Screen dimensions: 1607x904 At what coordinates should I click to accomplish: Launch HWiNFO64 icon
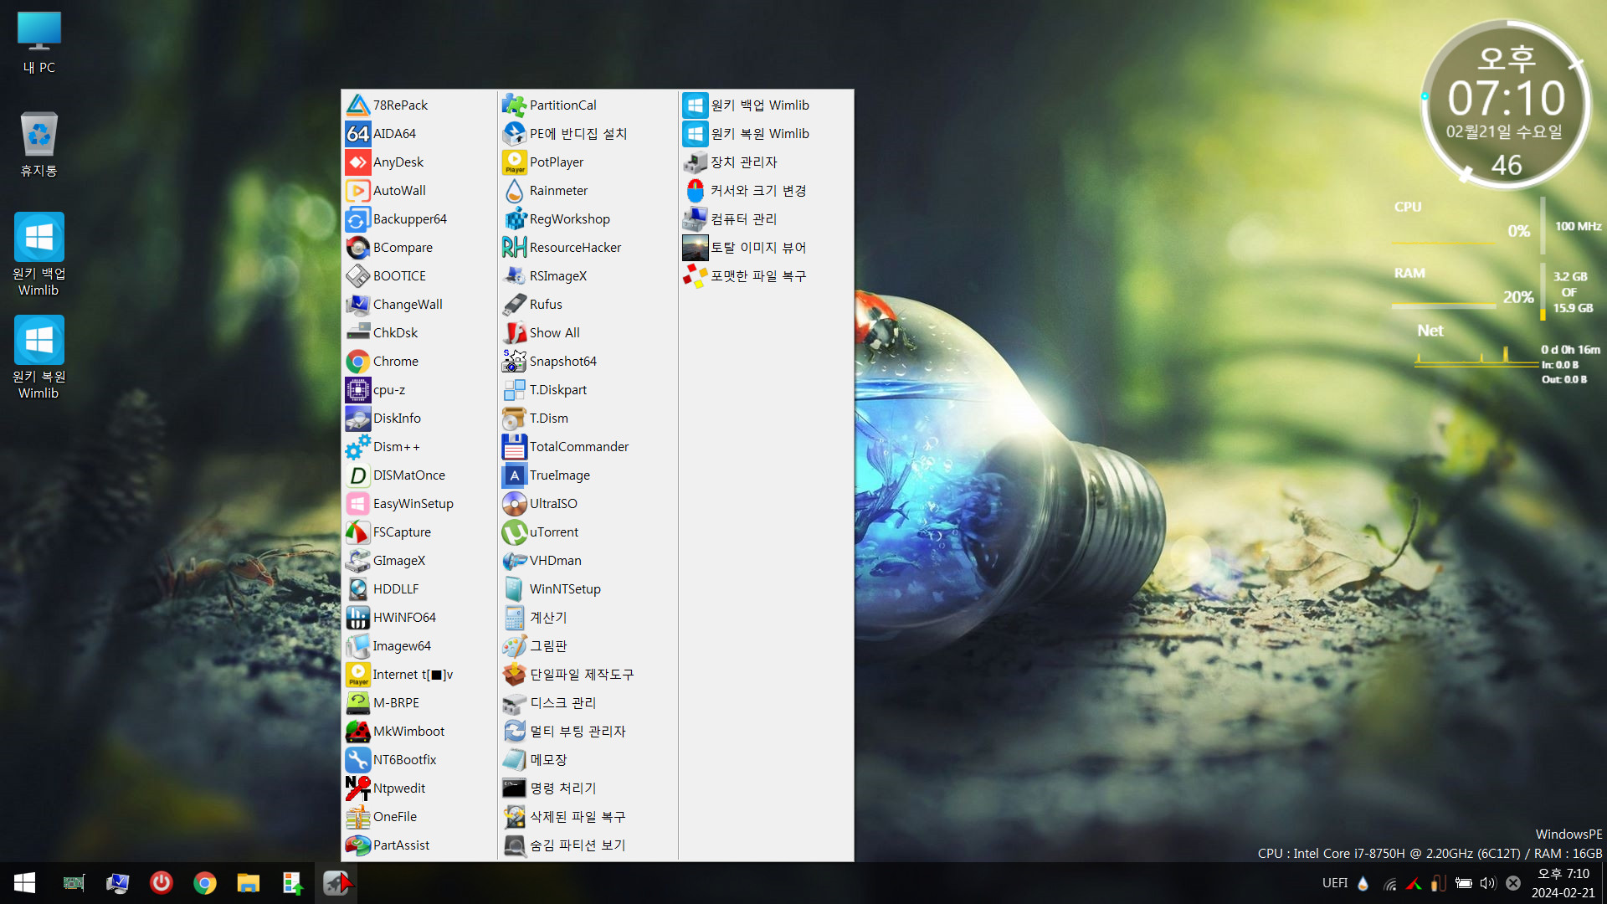point(357,618)
